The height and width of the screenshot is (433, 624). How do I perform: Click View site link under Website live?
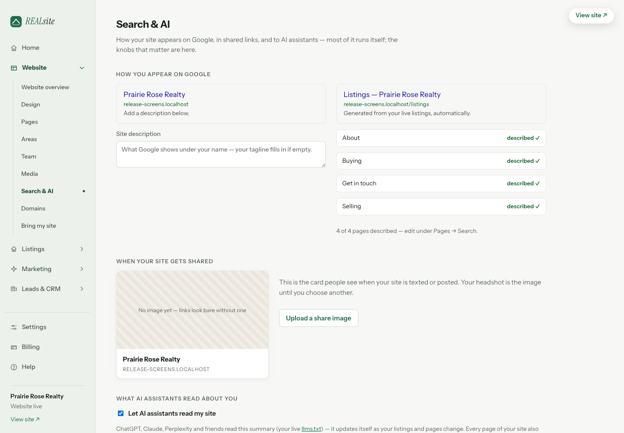(25, 419)
